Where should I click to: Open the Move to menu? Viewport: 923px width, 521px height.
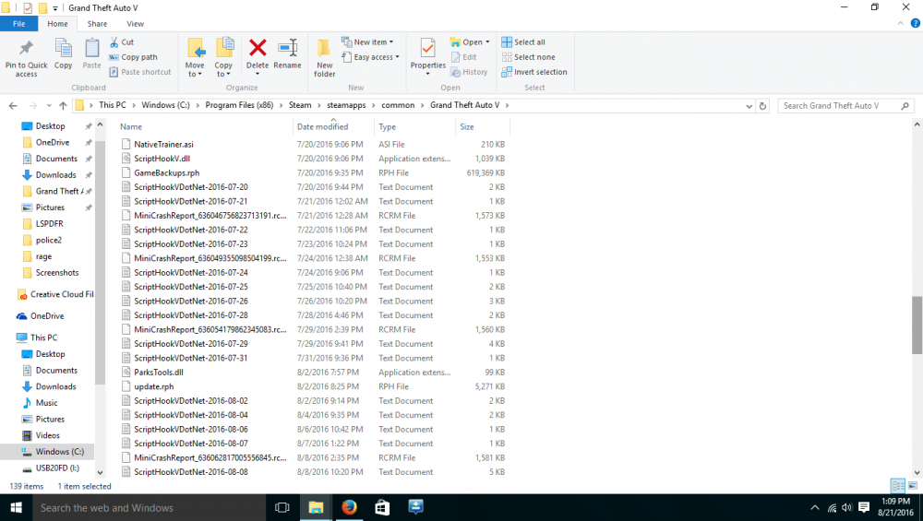click(x=195, y=57)
